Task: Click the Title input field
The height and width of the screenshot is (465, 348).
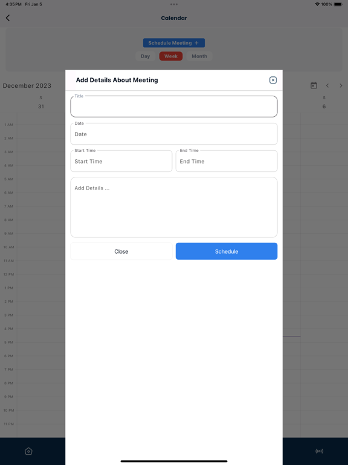Action: (x=174, y=106)
